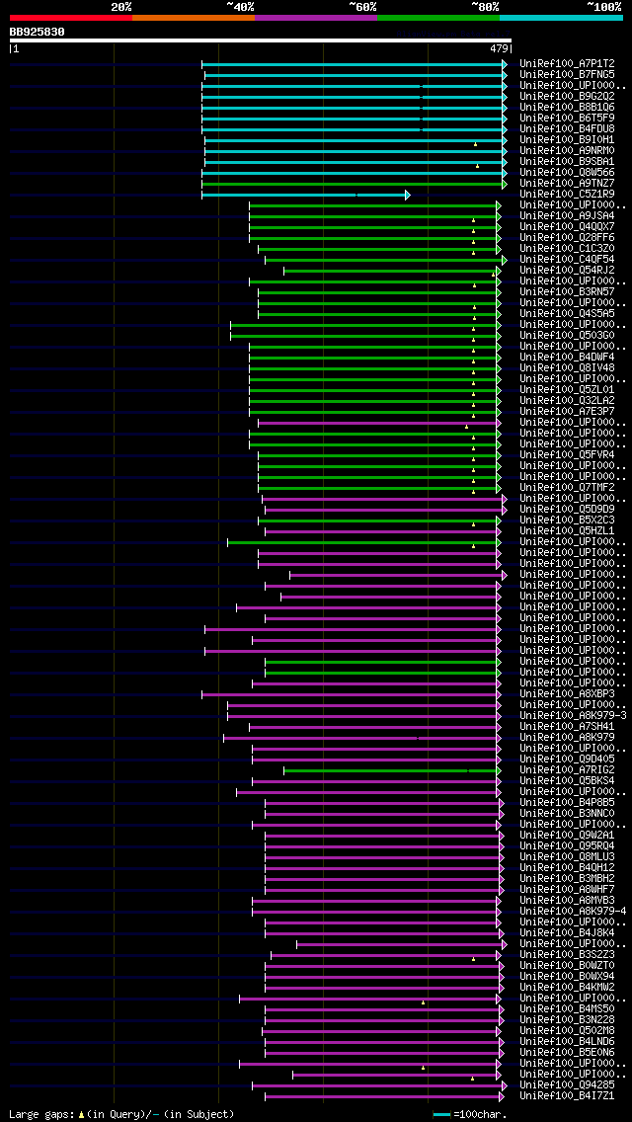The height and width of the screenshot is (1122, 632).
Task: Click the green alignment bar for UniRef100_A9TNZ7
Action: tap(354, 184)
